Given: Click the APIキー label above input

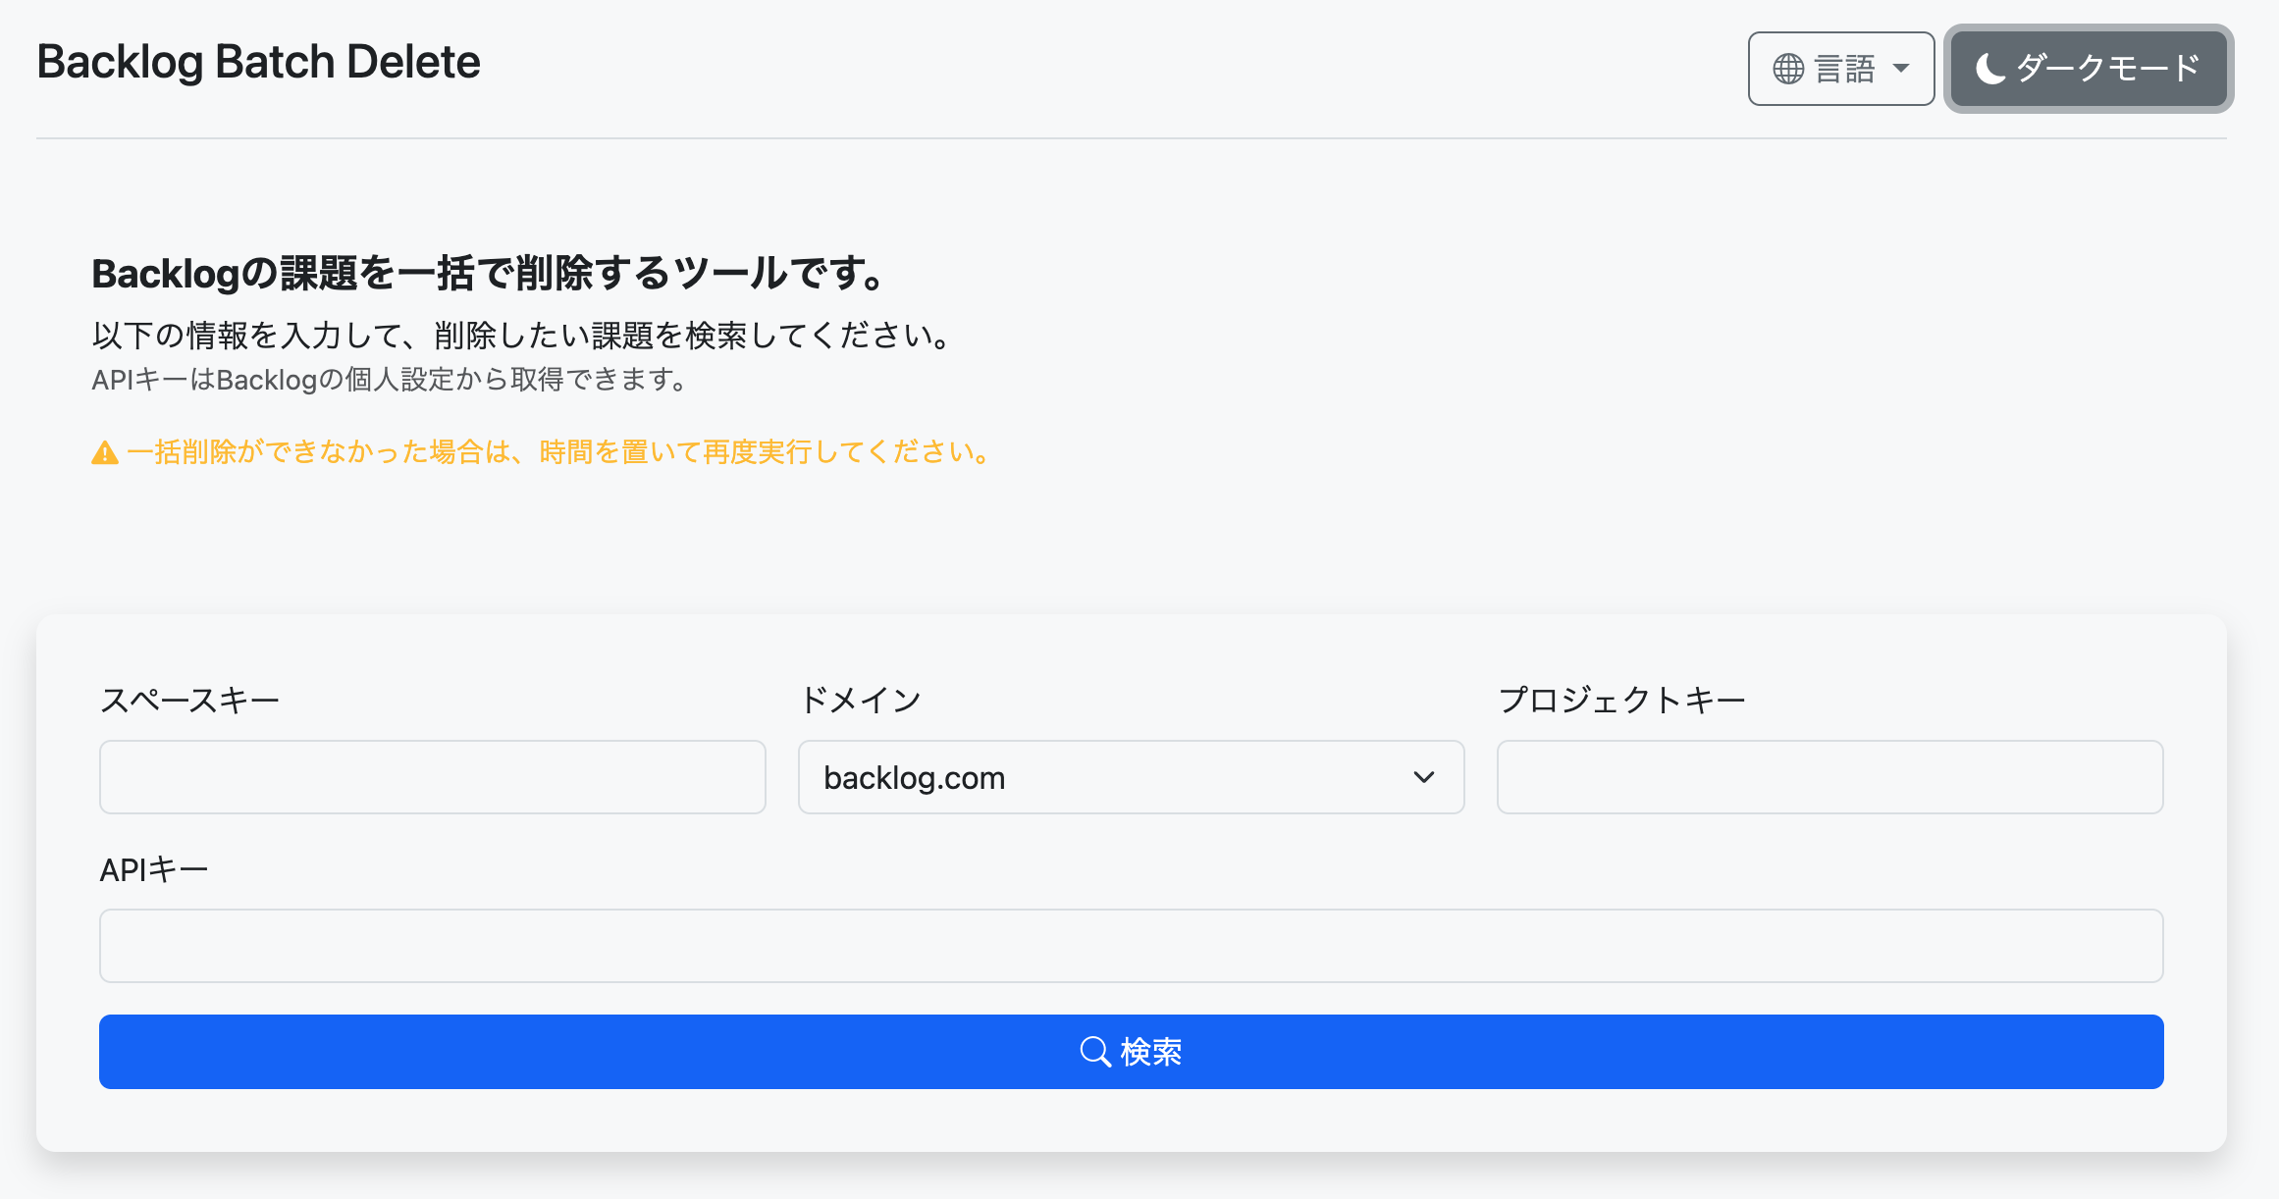Looking at the screenshot, I should 154,869.
